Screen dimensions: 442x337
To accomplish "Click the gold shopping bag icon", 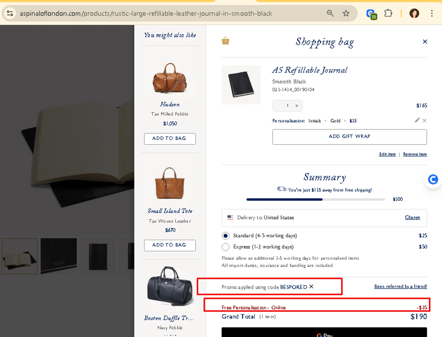I will coord(225,41).
